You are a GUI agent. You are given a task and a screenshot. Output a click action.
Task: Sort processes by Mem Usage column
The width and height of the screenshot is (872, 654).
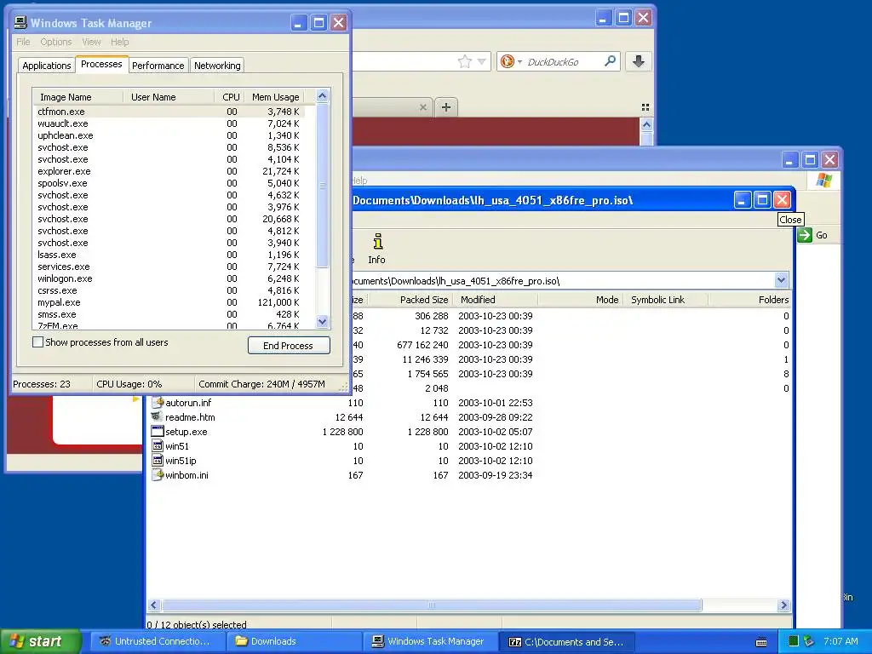tap(276, 97)
